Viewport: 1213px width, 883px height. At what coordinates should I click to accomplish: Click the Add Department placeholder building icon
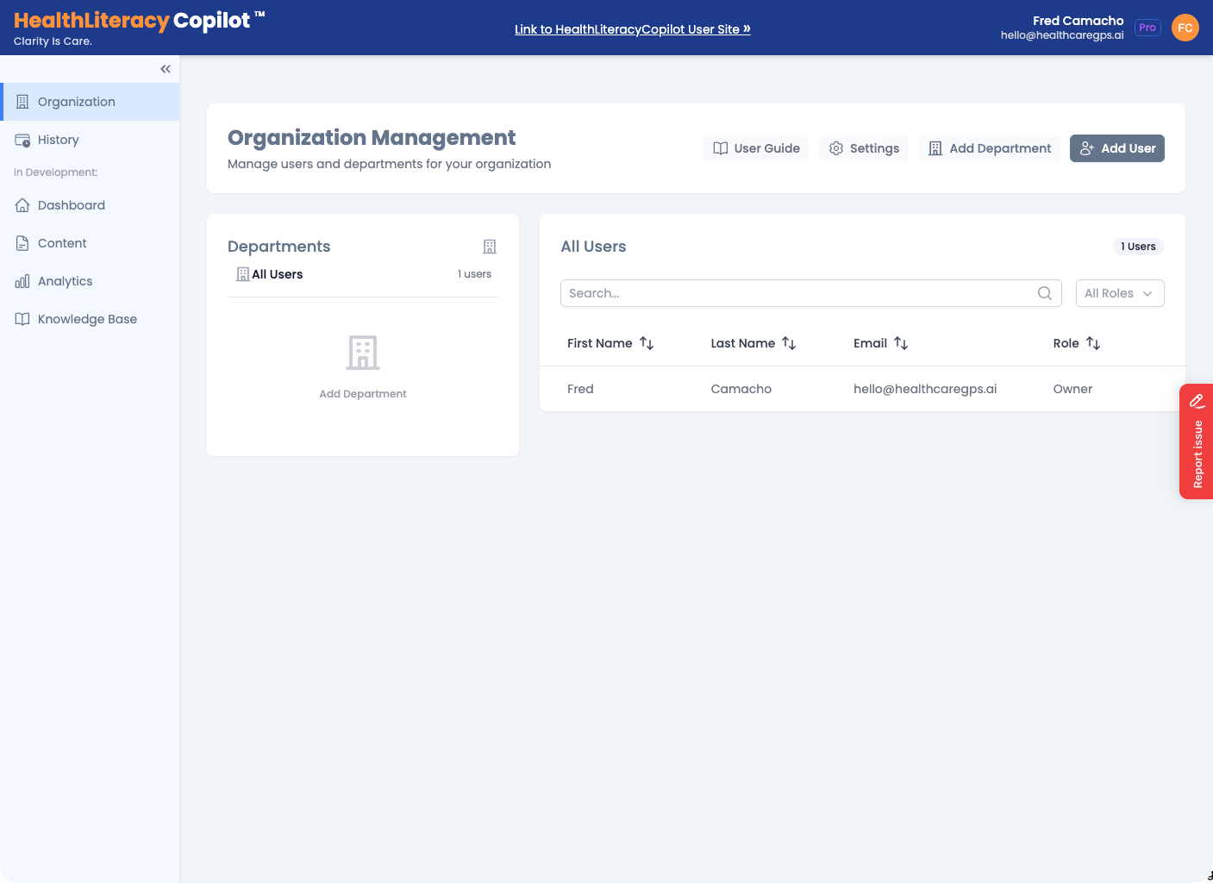click(x=362, y=353)
